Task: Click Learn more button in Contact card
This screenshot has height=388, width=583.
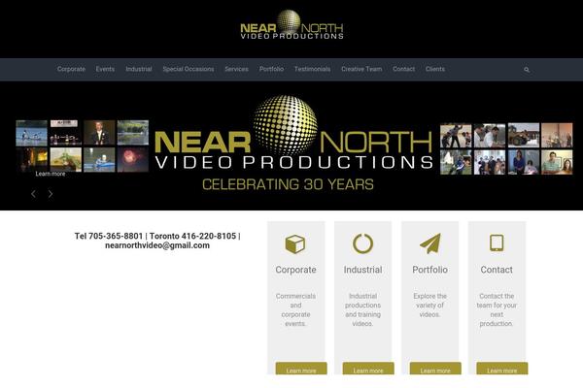Action: tap(502, 369)
